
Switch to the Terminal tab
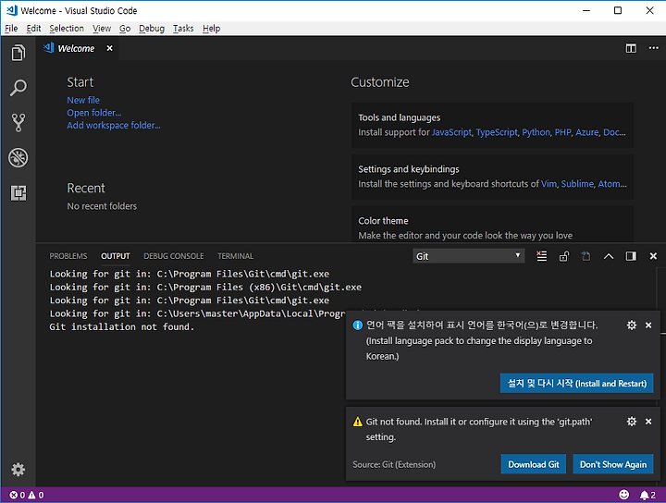pyautogui.click(x=235, y=256)
